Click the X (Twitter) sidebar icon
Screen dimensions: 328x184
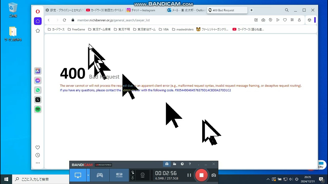click(38, 100)
